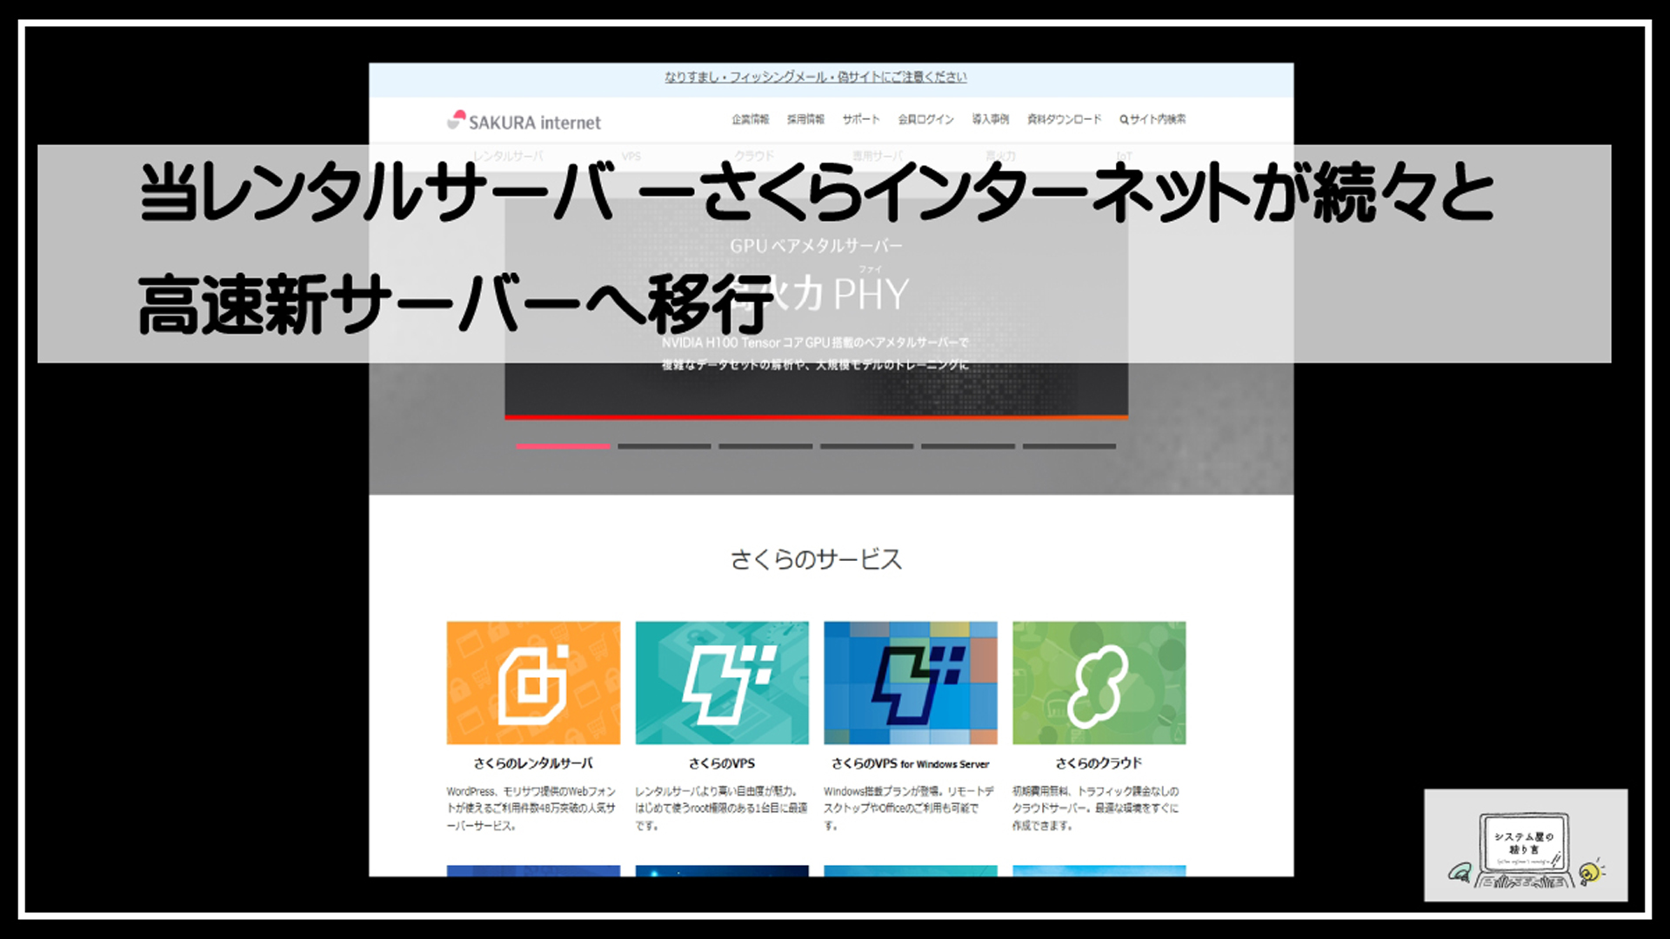
Task: Click the SAKURA internet logo
Action: point(524,121)
